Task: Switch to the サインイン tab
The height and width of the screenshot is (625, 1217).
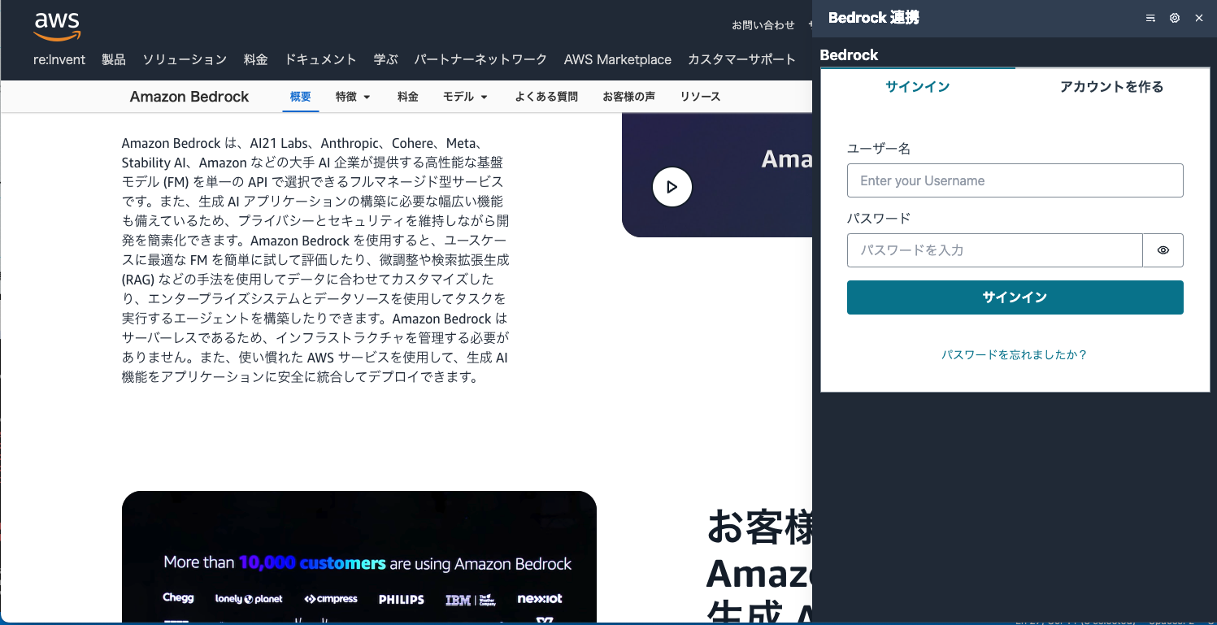Action: pos(918,87)
